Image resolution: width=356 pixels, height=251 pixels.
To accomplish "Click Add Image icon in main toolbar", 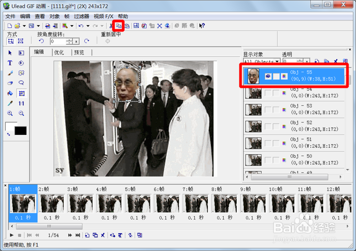I will (47, 26).
